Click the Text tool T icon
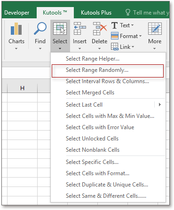 click(x=114, y=25)
